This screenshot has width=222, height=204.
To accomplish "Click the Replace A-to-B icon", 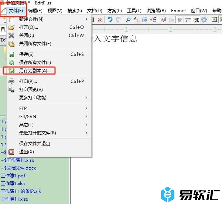I will coord(136,20).
